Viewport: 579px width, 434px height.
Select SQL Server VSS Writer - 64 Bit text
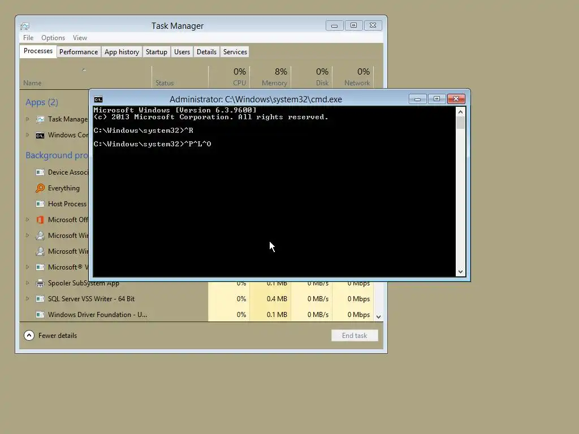pyautogui.click(x=91, y=299)
